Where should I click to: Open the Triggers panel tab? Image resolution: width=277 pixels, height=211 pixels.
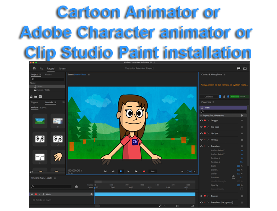[34, 102]
